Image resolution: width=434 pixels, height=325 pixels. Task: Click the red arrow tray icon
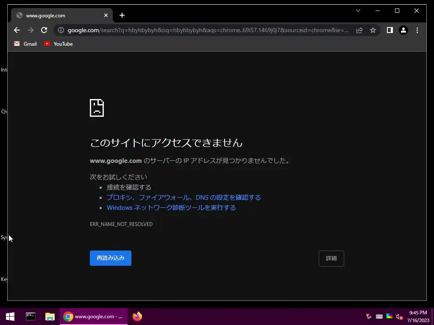(369, 317)
